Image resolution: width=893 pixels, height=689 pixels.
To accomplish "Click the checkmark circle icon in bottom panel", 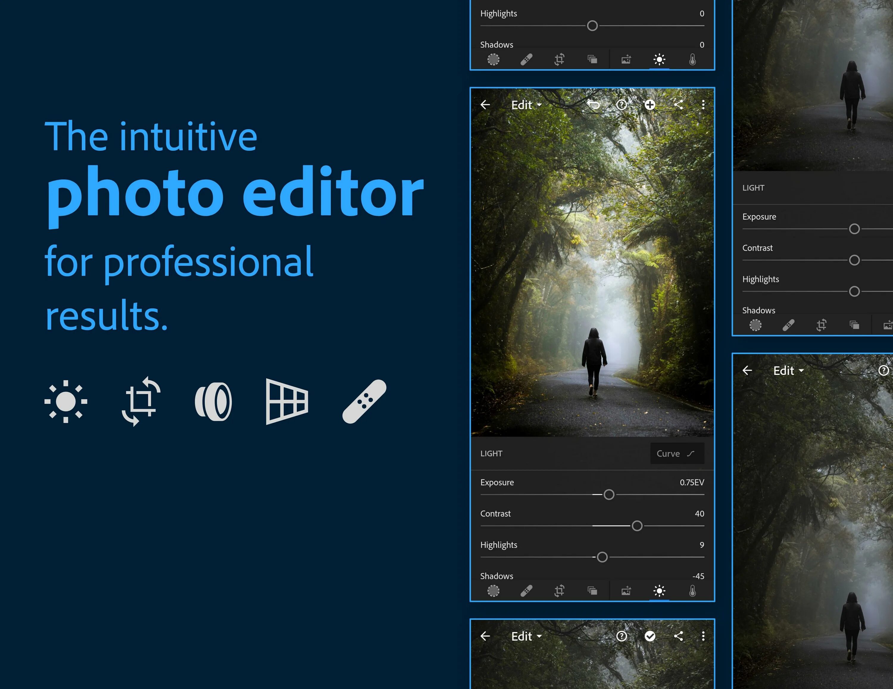I will point(650,636).
